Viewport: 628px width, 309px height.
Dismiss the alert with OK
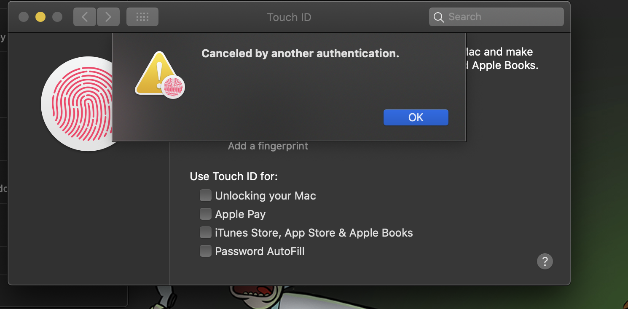(416, 117)
